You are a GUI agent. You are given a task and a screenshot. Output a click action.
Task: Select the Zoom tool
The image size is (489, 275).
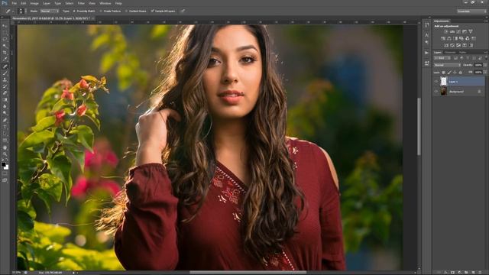[x=5, y=154]
